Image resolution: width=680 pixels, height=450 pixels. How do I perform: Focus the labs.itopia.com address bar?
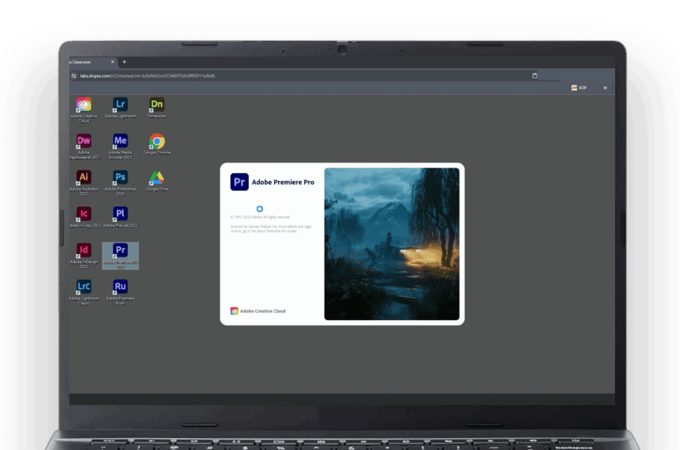[303, 76]
